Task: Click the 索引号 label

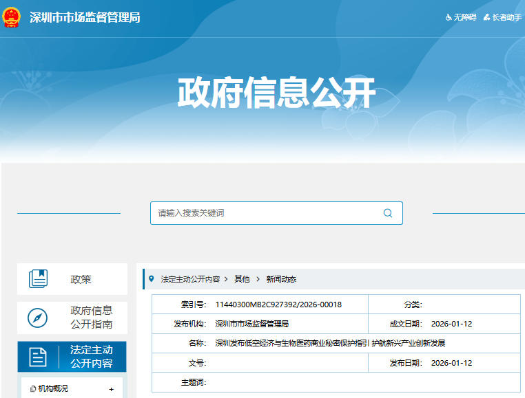Action: coord(194,305)
